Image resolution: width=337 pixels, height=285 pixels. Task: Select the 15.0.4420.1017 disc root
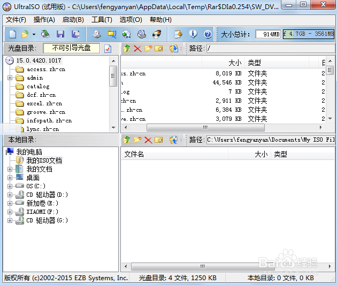pyautogui.click(x=39, y=60)
